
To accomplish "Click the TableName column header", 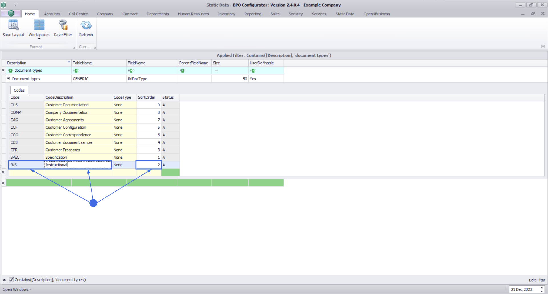I will 99,63.
